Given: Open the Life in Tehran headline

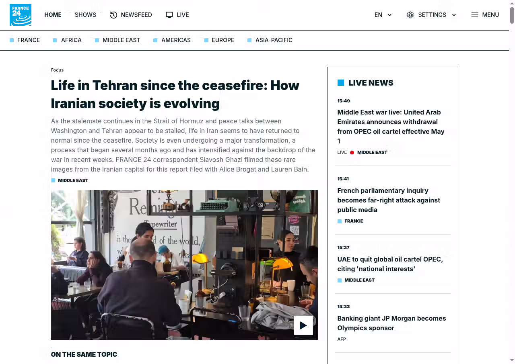Looking at the screenshot, I should (x=175, y=94).
